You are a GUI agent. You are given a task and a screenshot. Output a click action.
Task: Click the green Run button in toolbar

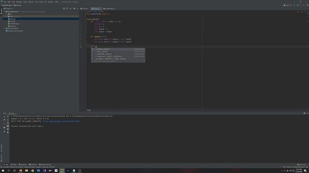(x=294, y=5)
